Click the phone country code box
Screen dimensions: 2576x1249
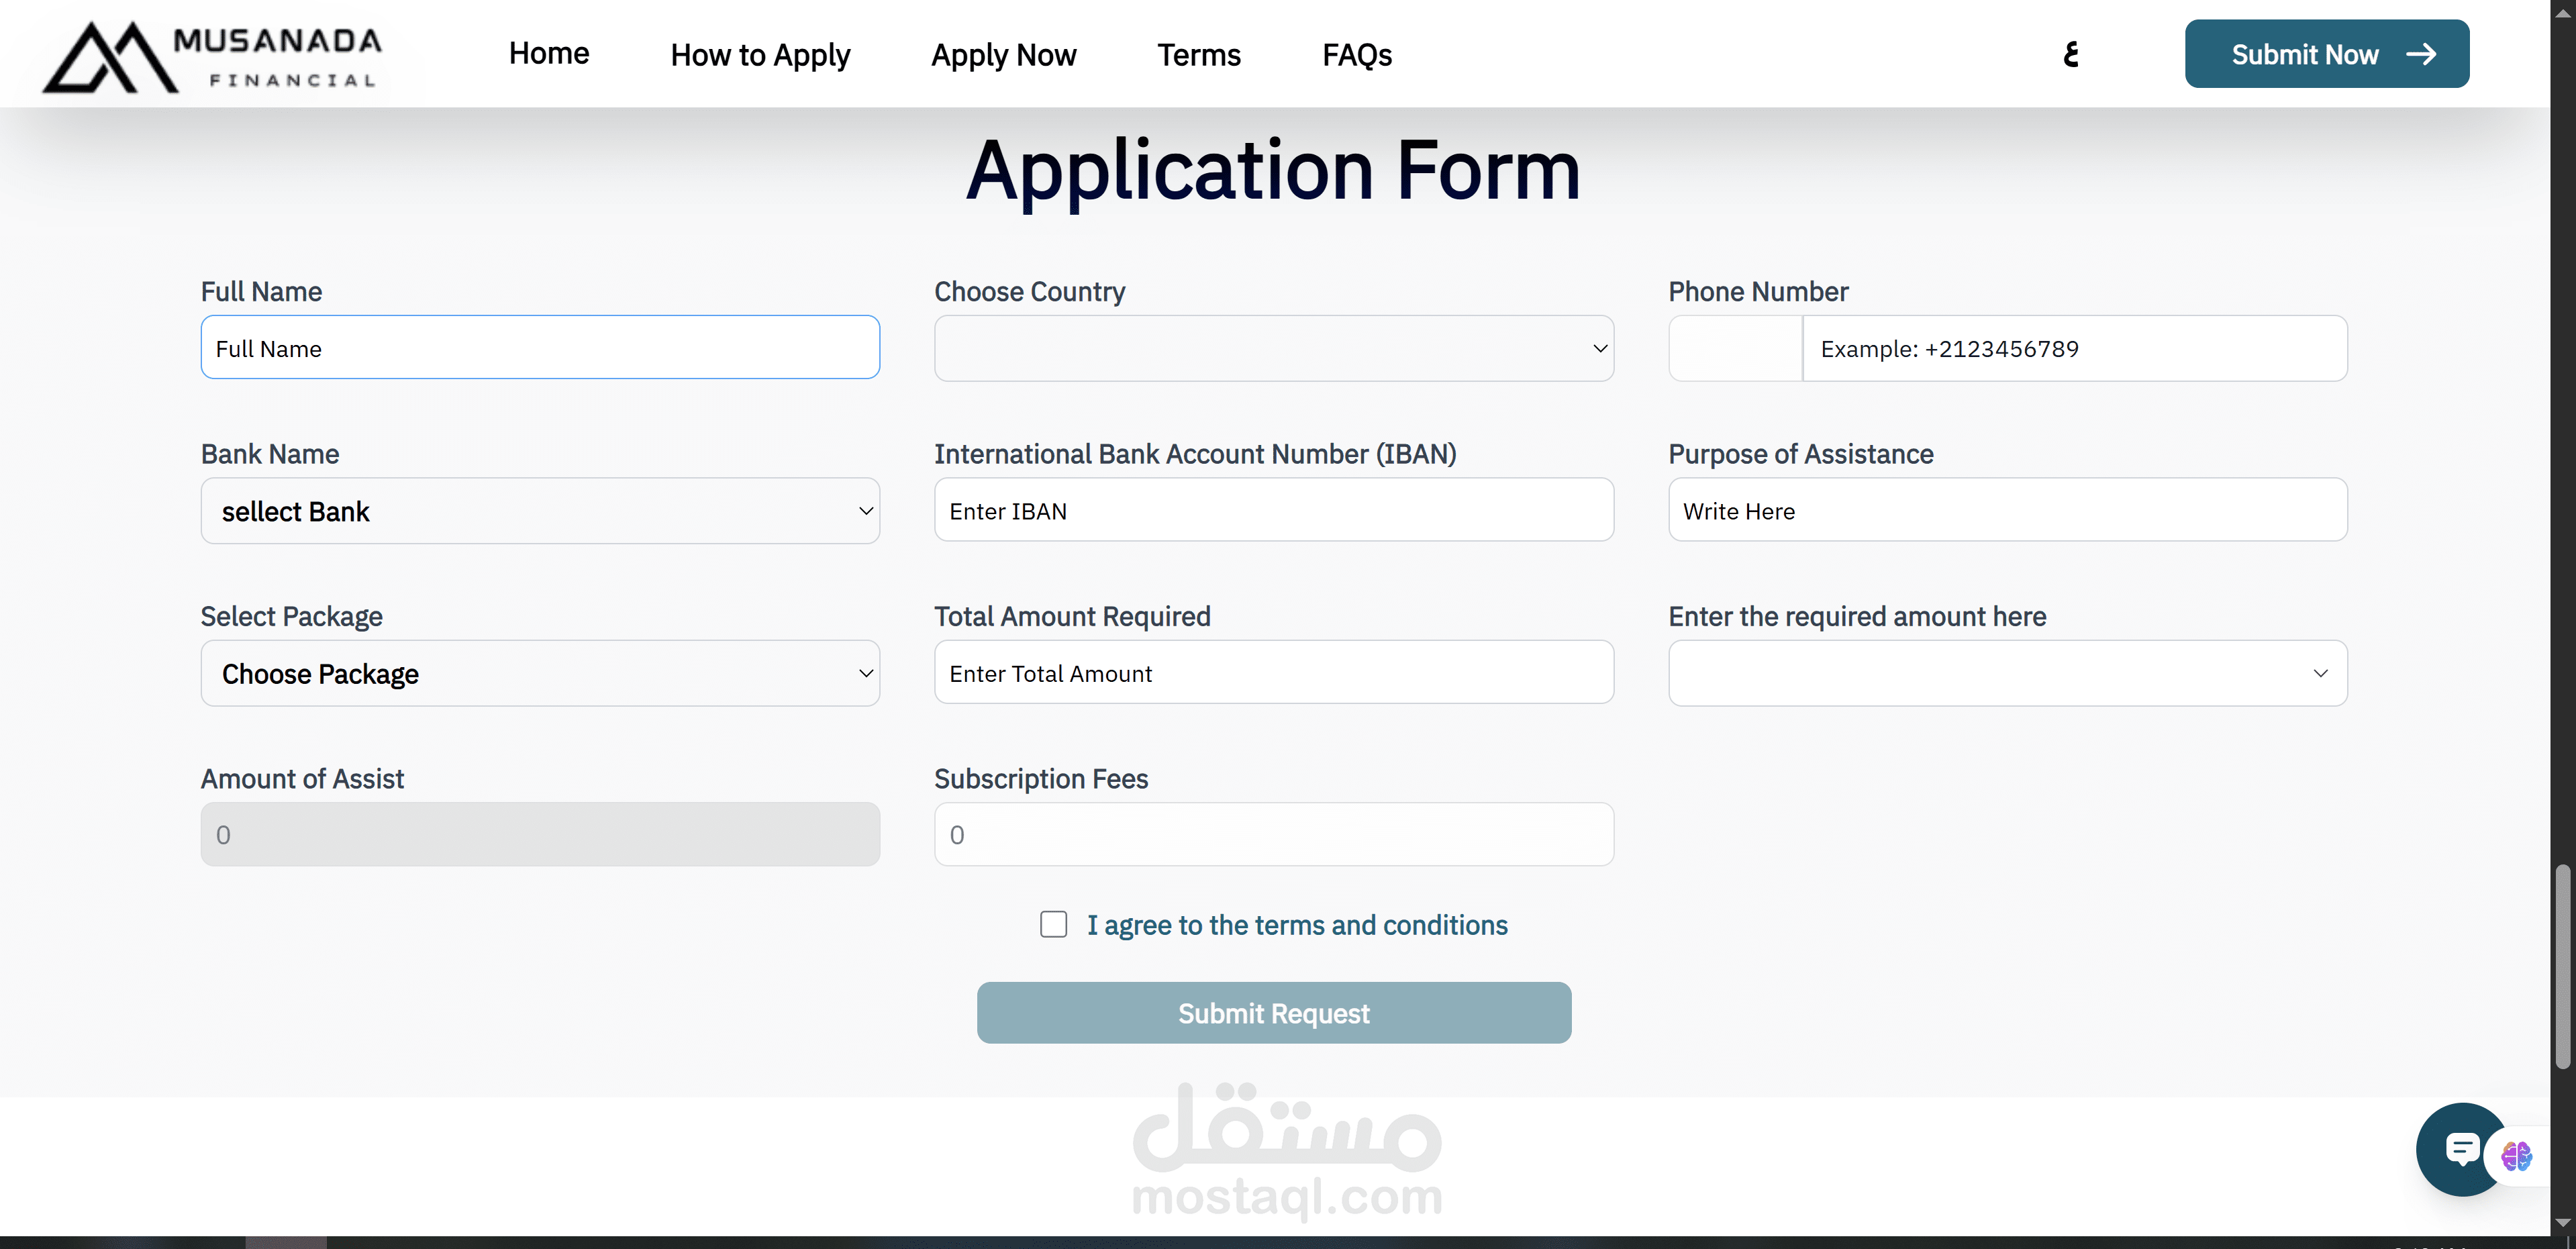[x=1735, y=348]
